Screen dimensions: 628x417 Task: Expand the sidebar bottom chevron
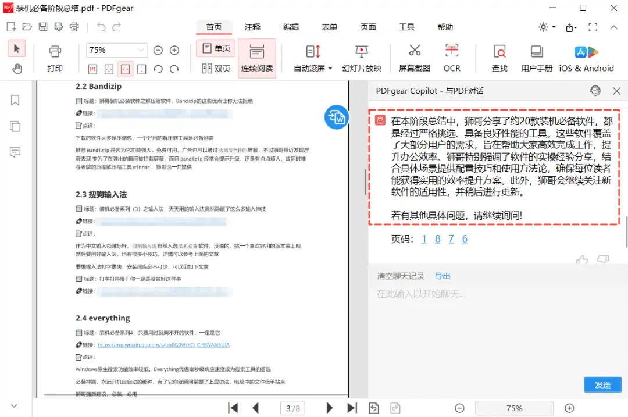click(x=14, y=406)
